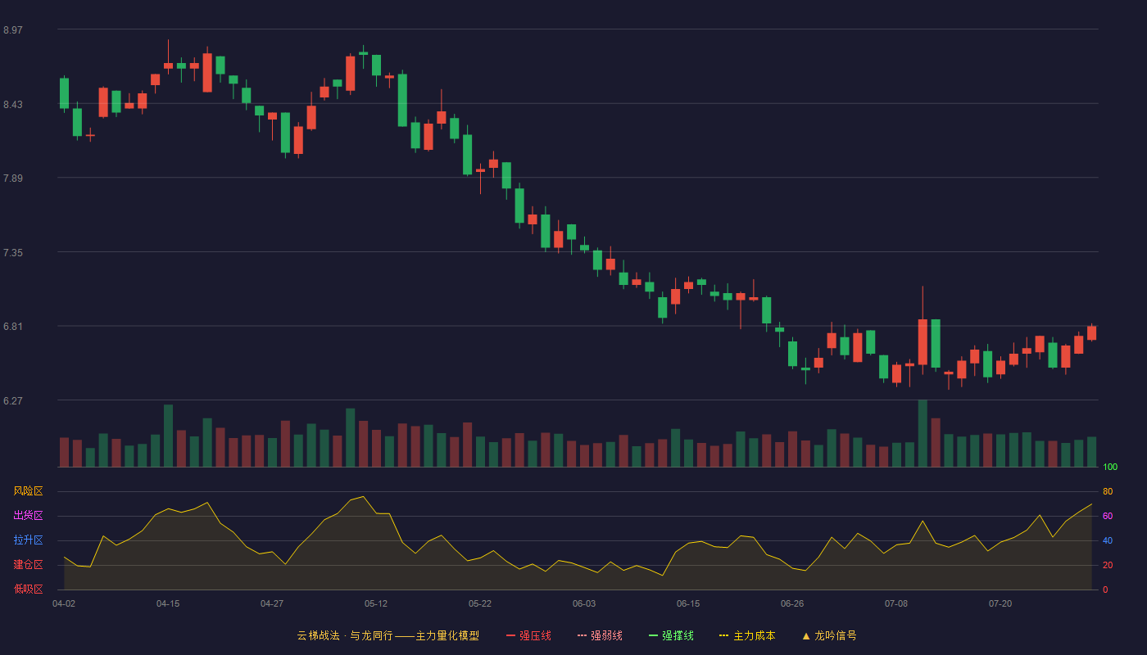Click the 05-22 date label
Viewport: 1147px width, 655px height.
click(480, 603)
